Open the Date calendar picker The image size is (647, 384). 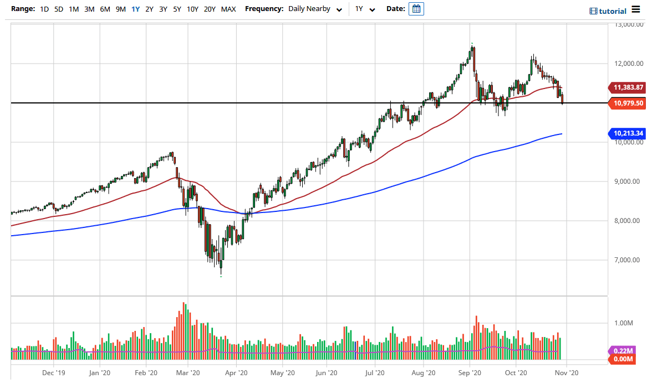416,9
